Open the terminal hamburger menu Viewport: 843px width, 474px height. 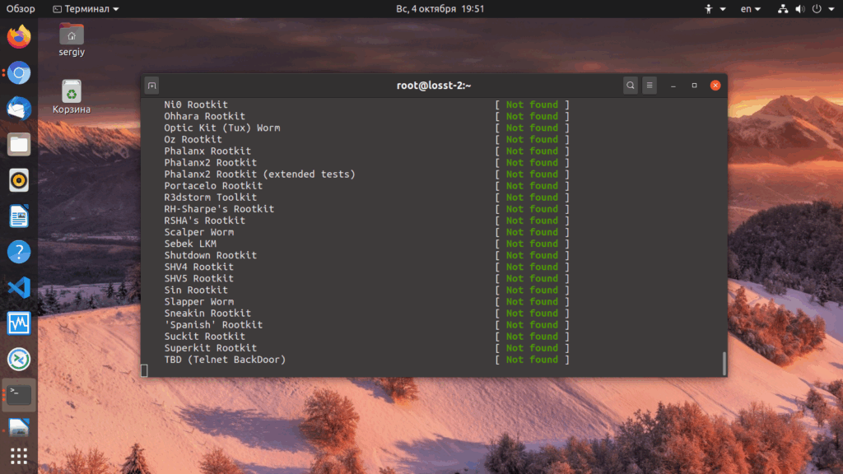(x=650, y=86)
